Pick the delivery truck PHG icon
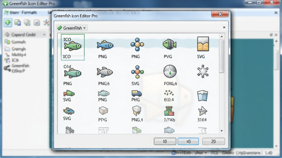The height and width of the screenshot is (158, 282). [x=137, y=93]
